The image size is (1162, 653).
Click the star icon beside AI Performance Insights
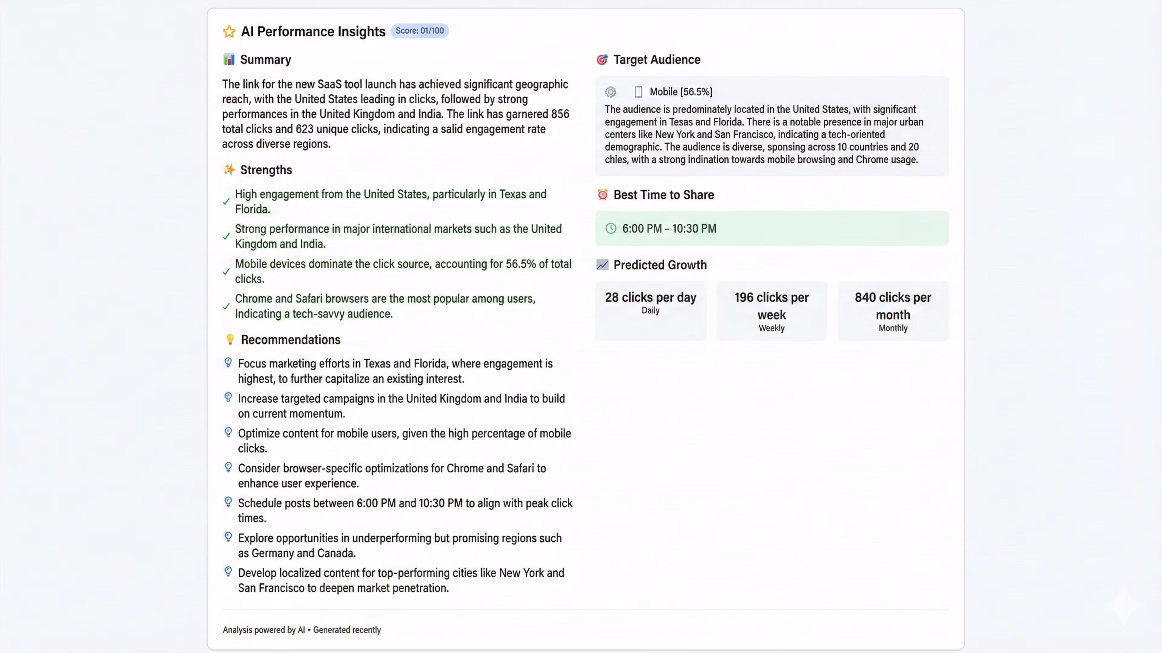(229, 31)
